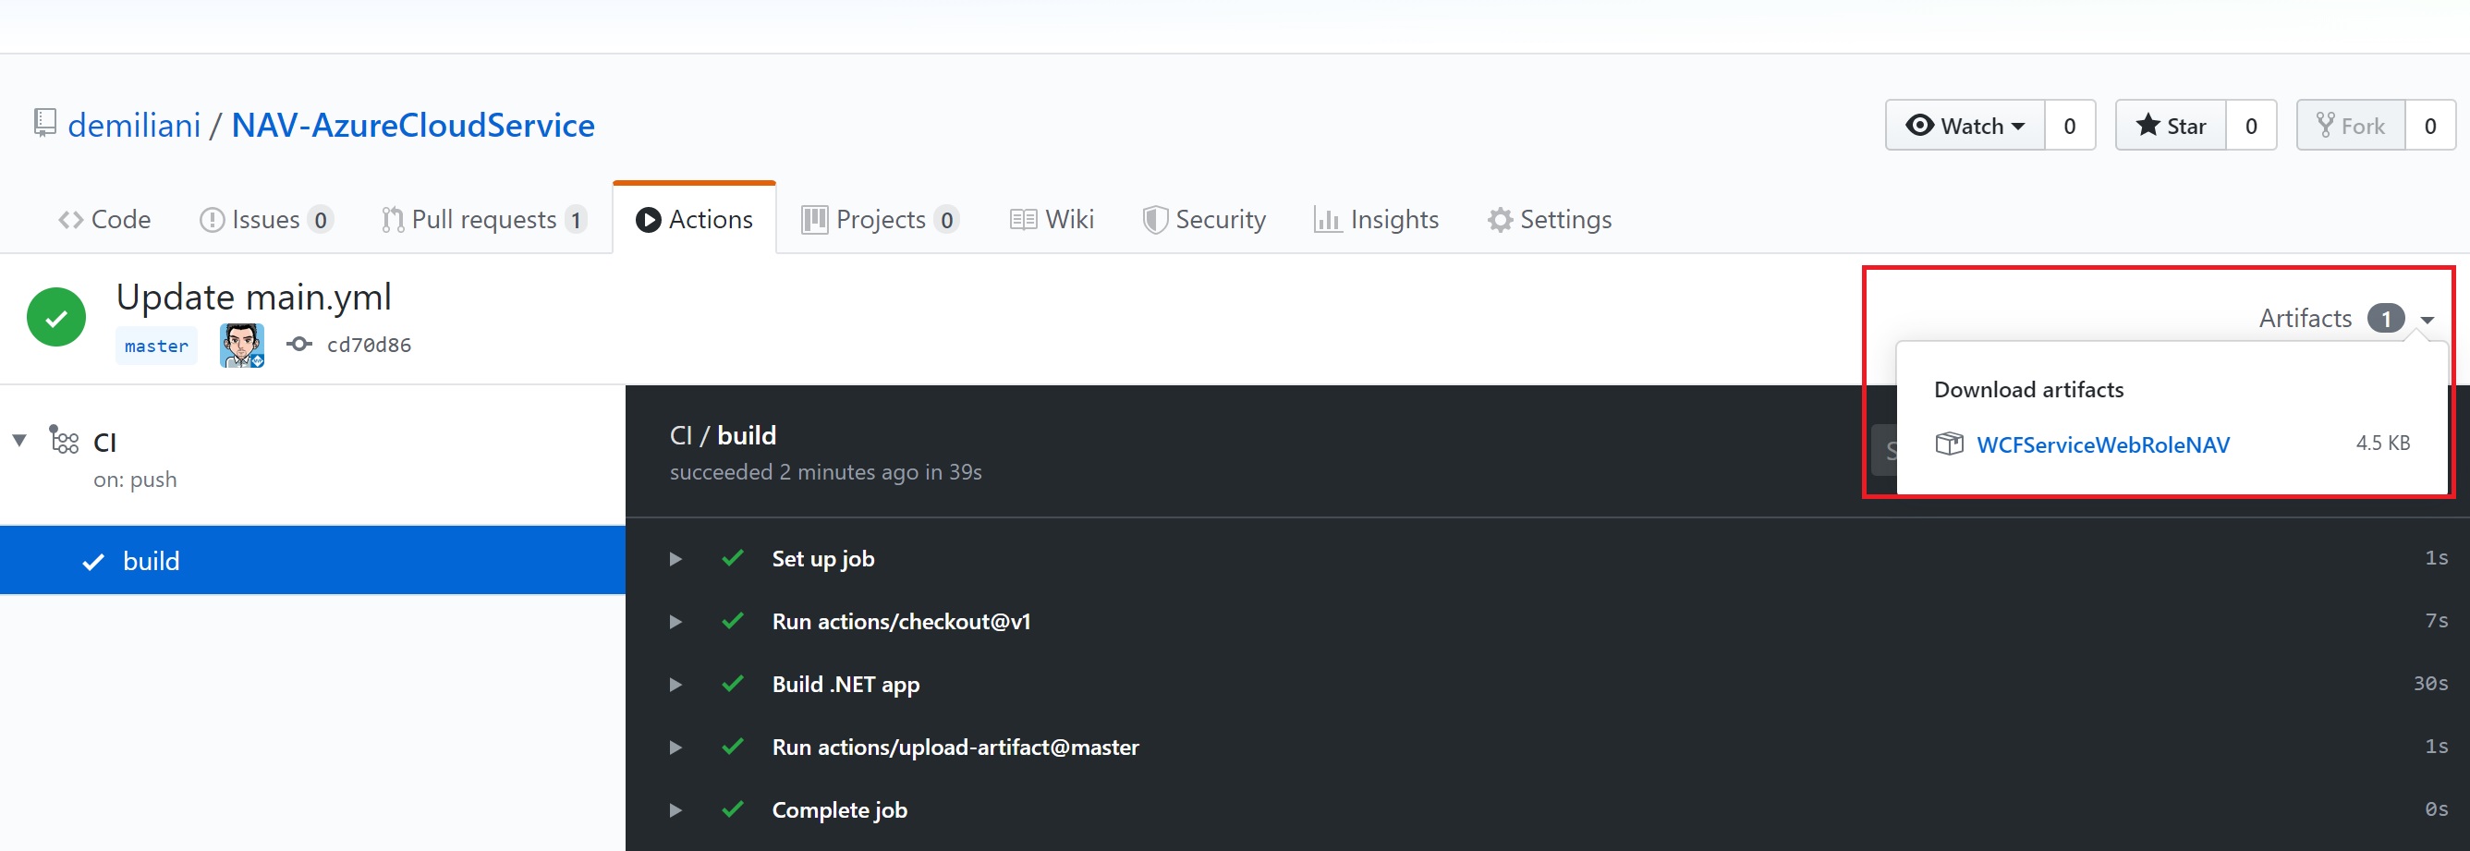The width and height of the screenshot is (2470, 851).
Task: Collapse the CI workflow tree
Action: pos(19,441)
